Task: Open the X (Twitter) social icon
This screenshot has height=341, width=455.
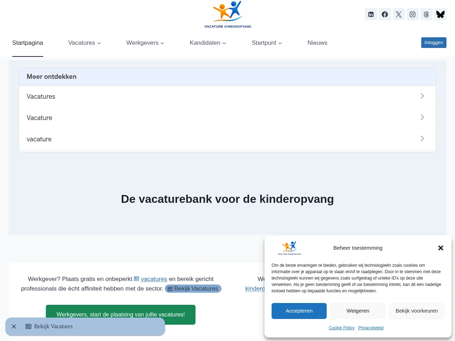Action: [x=398, y=14]
